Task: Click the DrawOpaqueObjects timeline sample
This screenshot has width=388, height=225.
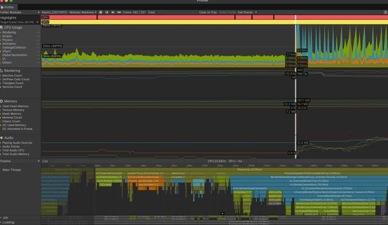Action: 317,199
